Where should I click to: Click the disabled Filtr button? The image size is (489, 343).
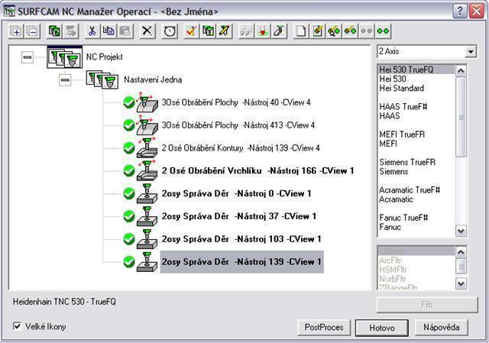click(427, 305)
